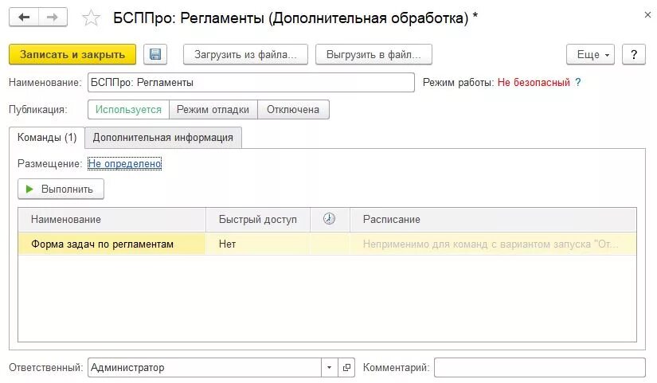Save using the floppy disk icon
The width and height of the screenshot is (657, 383).
[155, 54]
